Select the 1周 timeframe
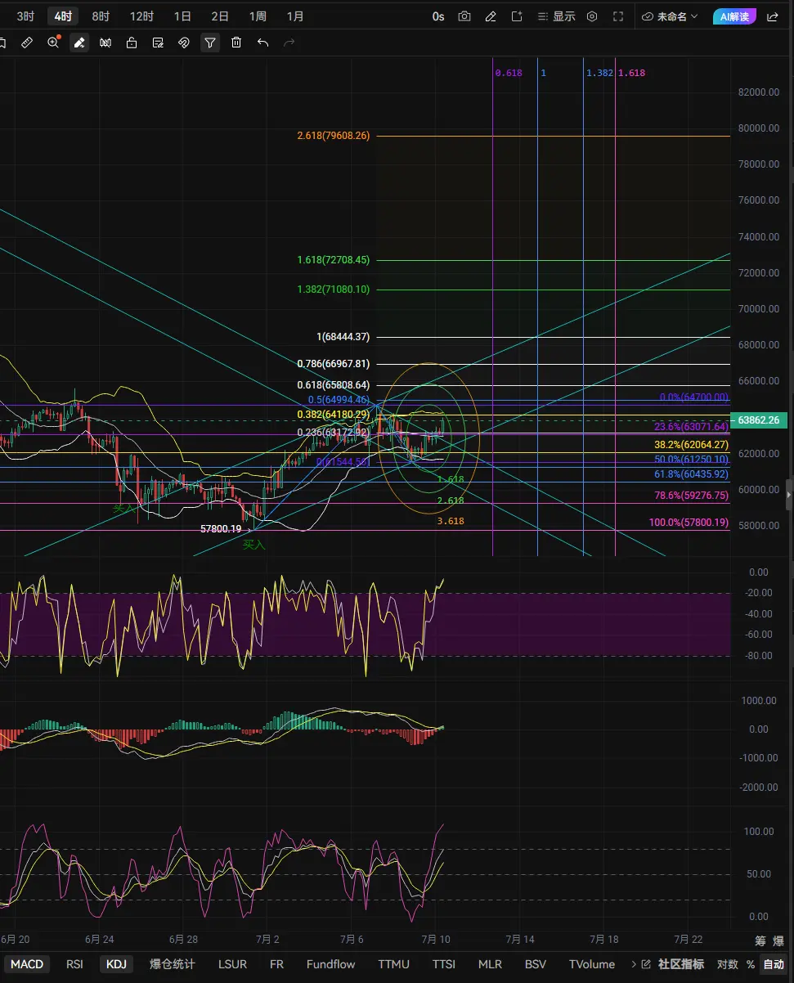This screenshot has height=983, width=794. 258,16
